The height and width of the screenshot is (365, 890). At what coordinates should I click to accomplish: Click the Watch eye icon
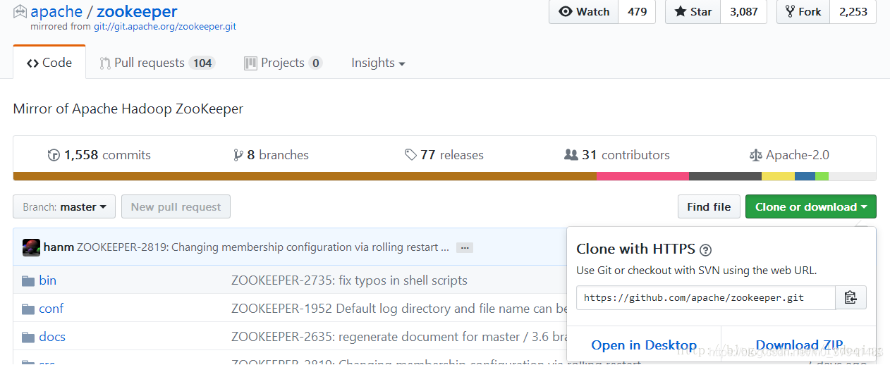click(x=566, y=11)
